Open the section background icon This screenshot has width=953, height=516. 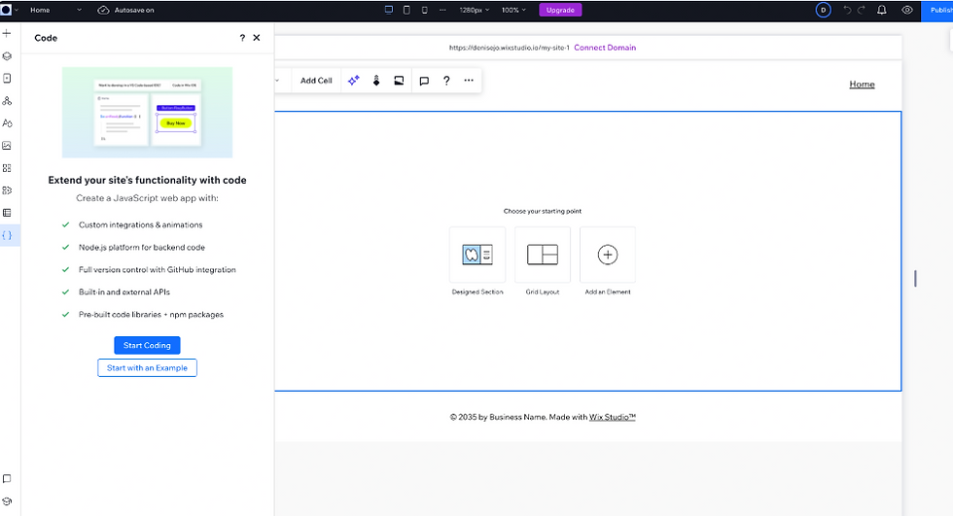point(399,80)
